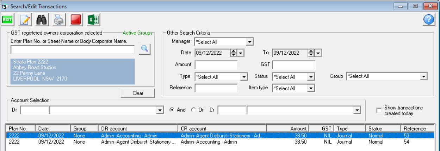Viewport: 440px width, 151px height.
Task: Open the Dr account dropdown
Action: click(160, 110)
